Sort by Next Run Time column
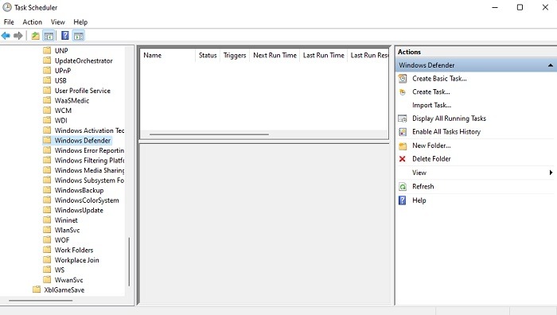This screenshot has height=315, width=557. (x=275, y=56)
